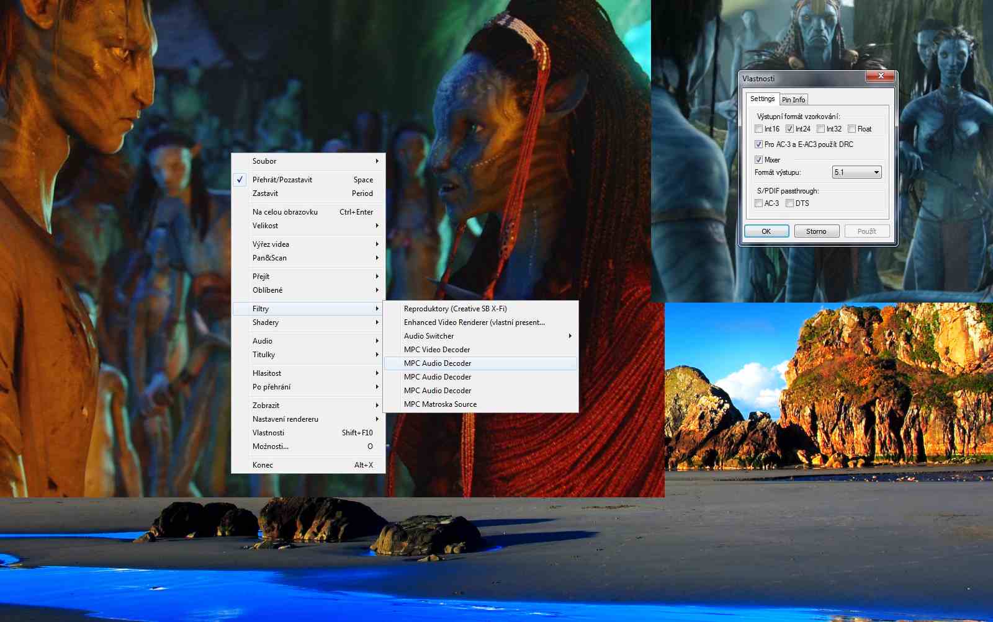
Task: Expand the Shadery submenu
Action: 308,322
